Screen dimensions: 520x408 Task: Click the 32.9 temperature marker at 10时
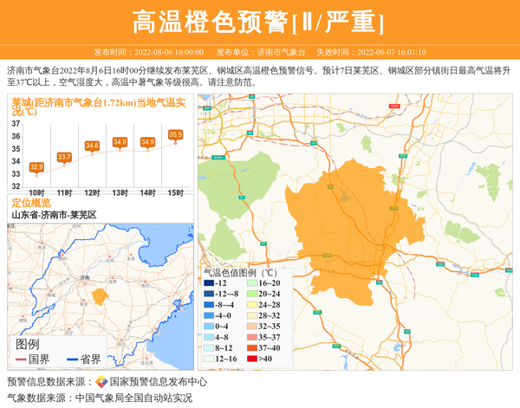click(x=36, y=166)
